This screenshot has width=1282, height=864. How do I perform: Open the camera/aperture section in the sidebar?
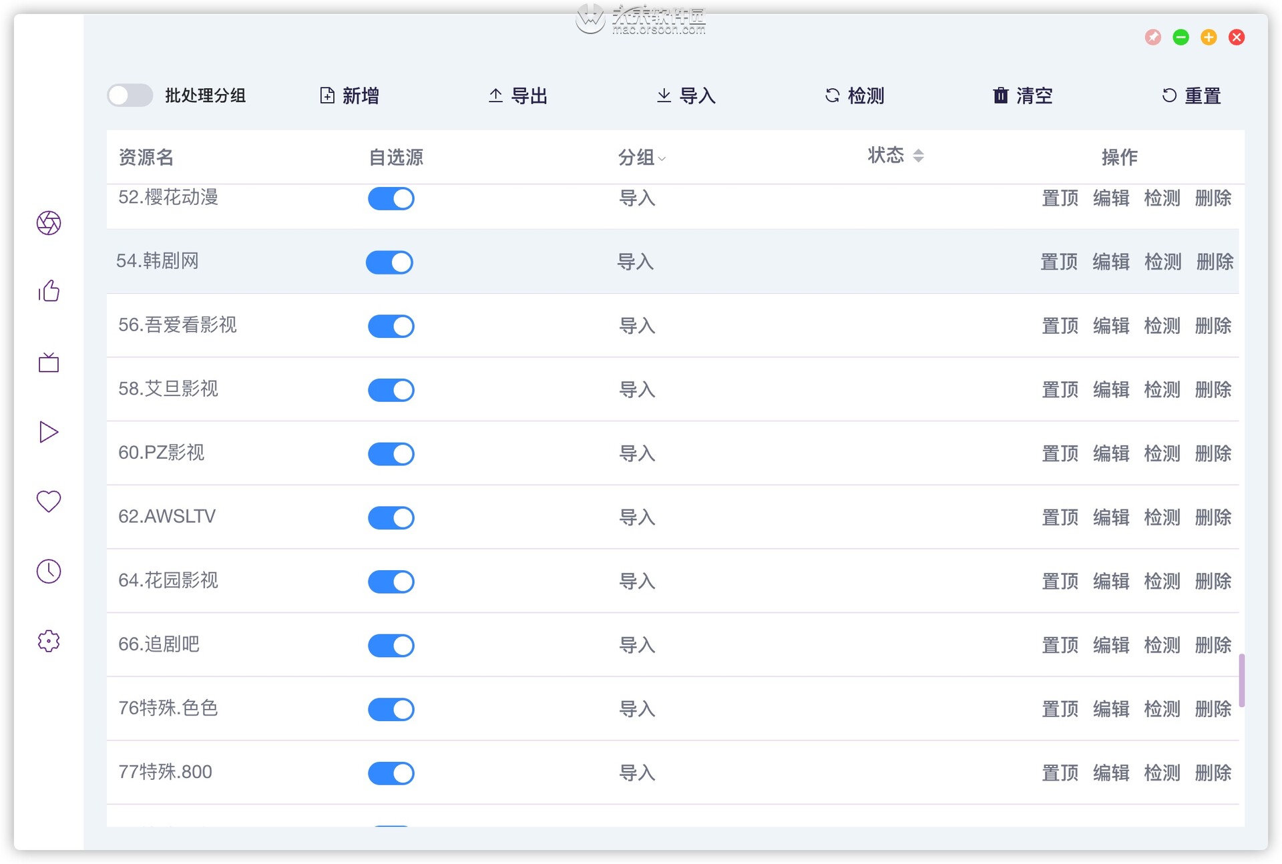(x=47, y=224)
